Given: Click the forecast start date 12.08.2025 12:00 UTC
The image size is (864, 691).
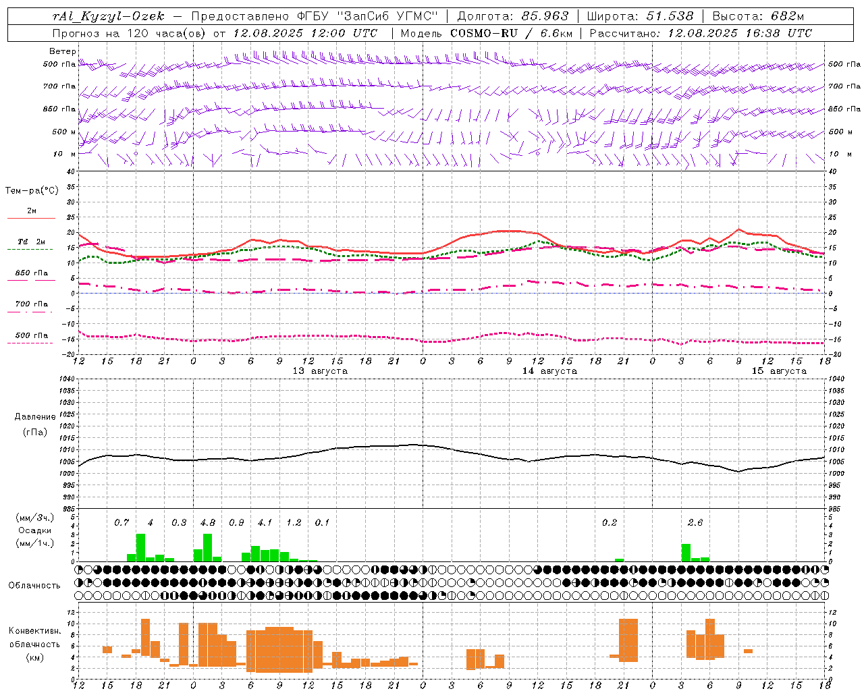Looking at the screenshot, I should tap(305, 33).
